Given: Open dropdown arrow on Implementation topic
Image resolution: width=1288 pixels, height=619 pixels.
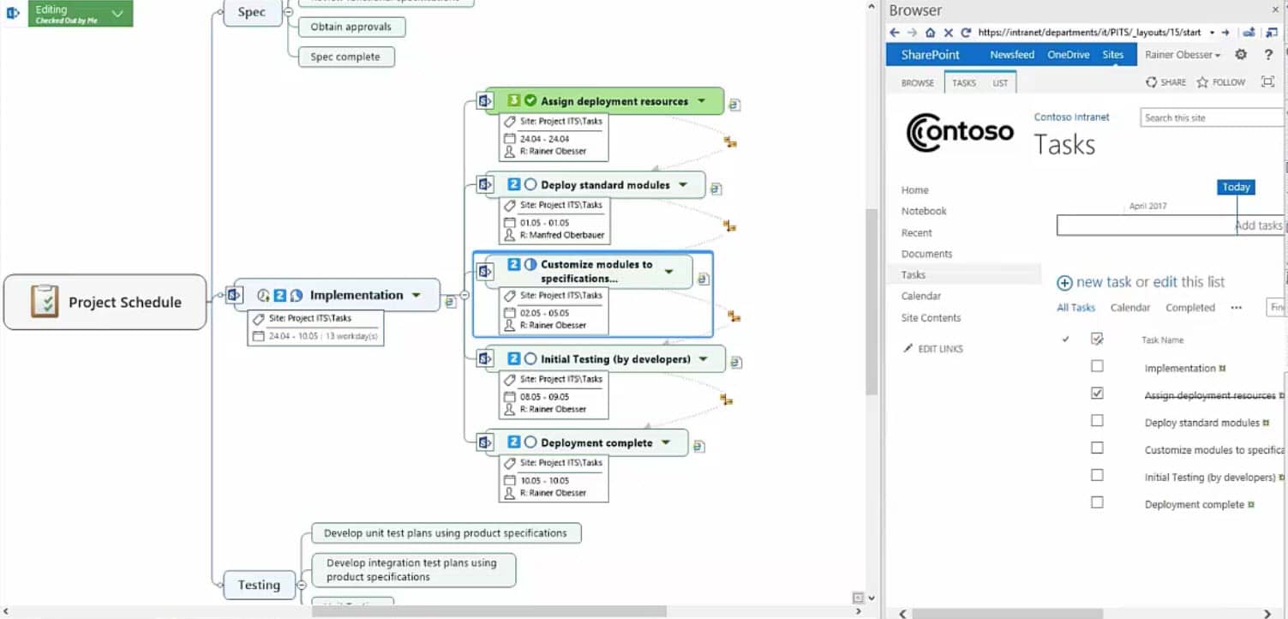Looking at the screenshot, I should click(x=416, y=295).
